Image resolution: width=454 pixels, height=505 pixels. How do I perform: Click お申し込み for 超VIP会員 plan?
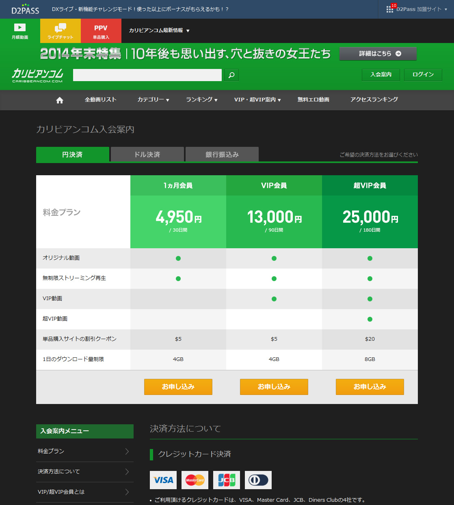tap(370, 387)
